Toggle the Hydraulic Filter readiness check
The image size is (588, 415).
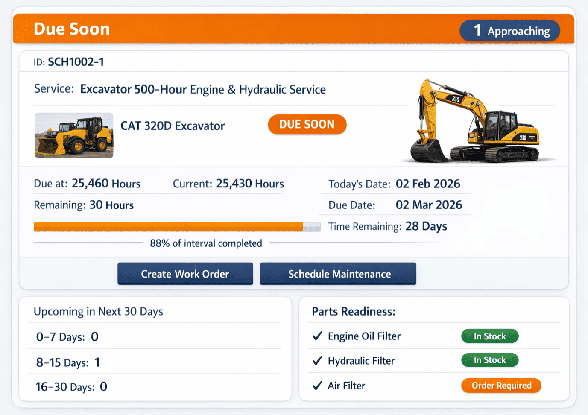pos(316,360)
